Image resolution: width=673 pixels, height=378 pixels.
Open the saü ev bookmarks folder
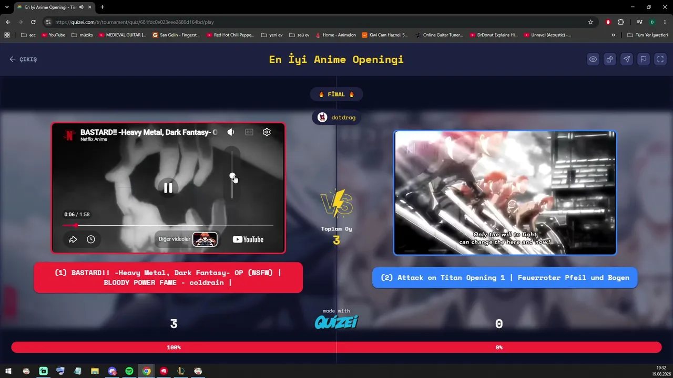coord(300,35)
